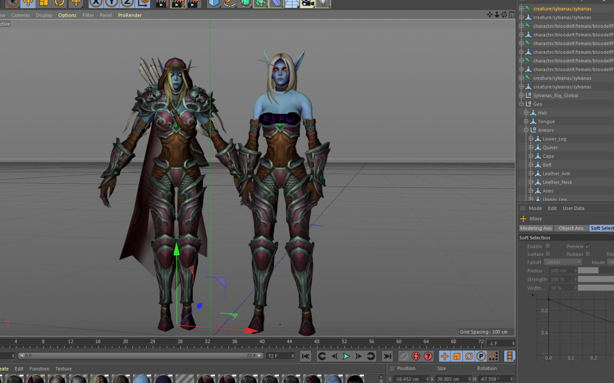Jump to previous keyframe
This screenshot has height=383, width=614.
coord(322,356)
